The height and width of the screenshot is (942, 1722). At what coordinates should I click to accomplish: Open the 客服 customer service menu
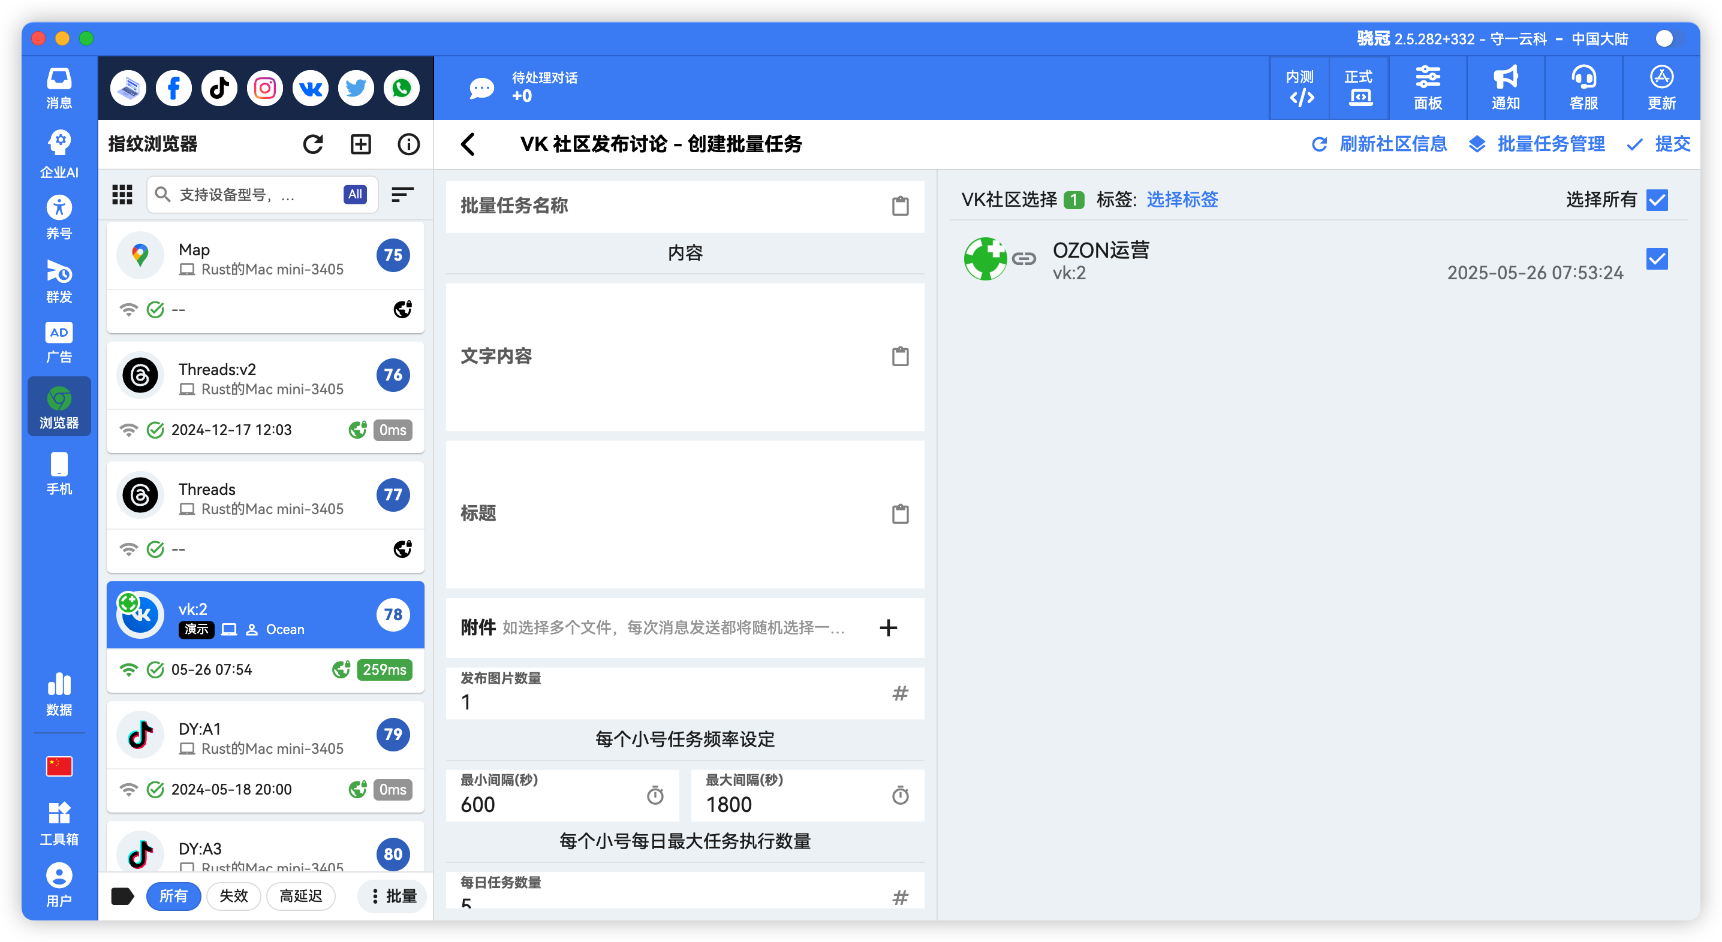coord(1584,88)
